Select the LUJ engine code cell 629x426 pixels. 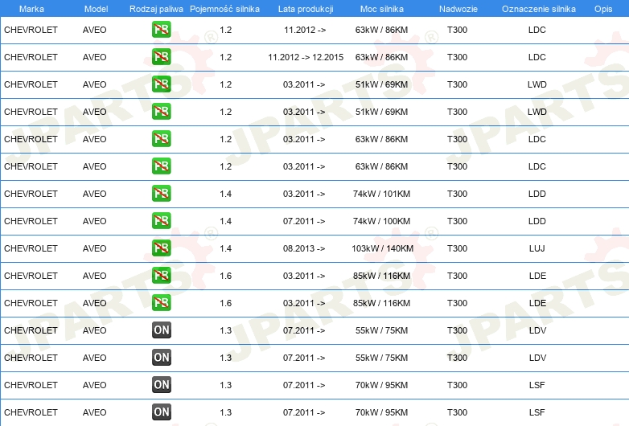pos(536,248)
